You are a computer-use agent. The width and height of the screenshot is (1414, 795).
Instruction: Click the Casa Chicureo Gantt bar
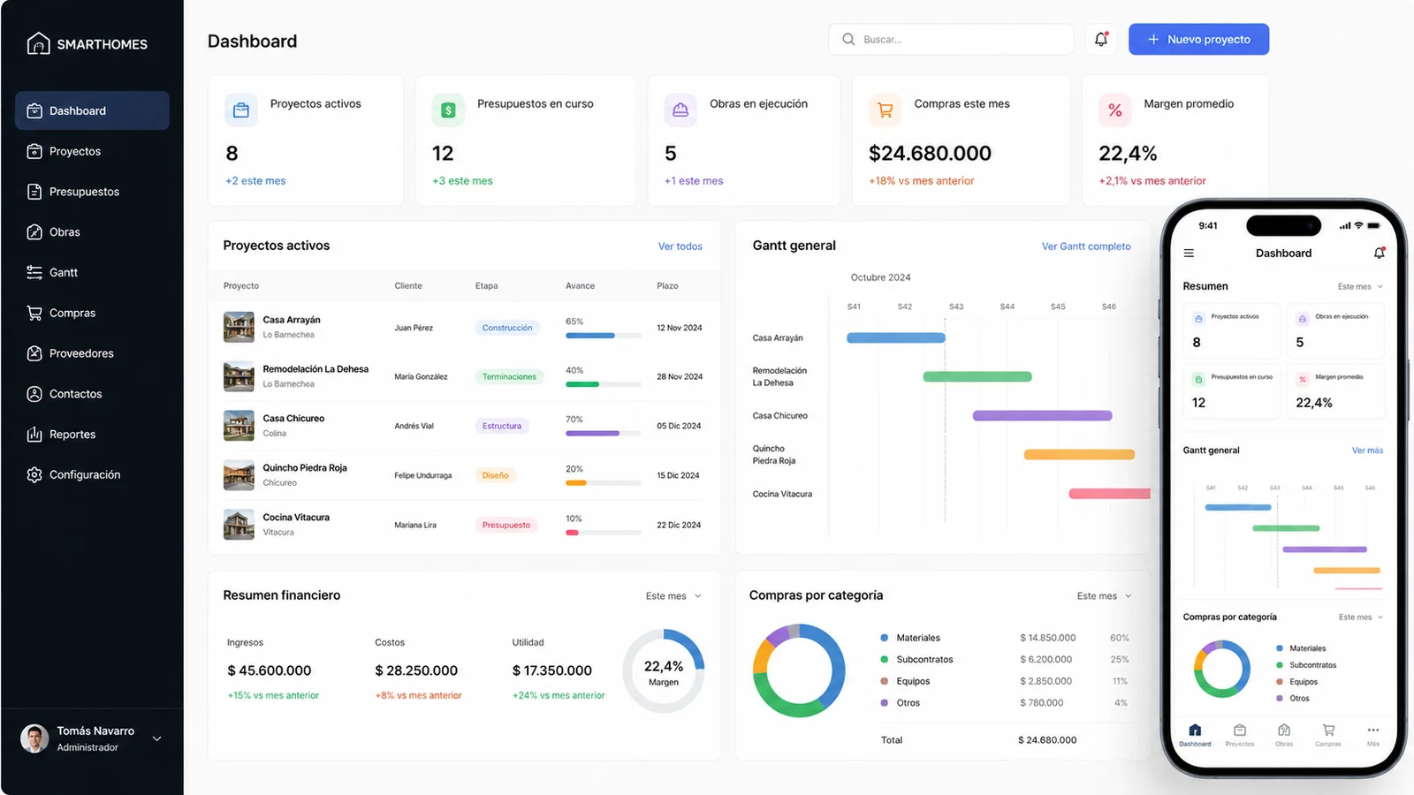tap(1043, 415)
